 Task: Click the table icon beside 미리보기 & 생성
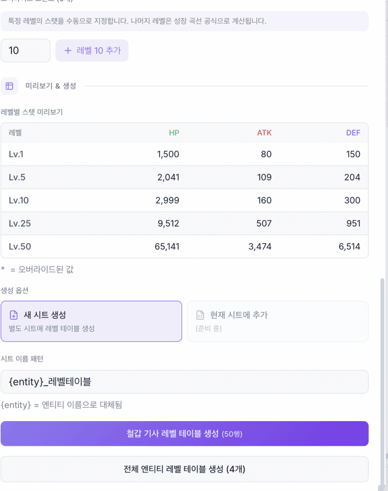click(9, 86)
